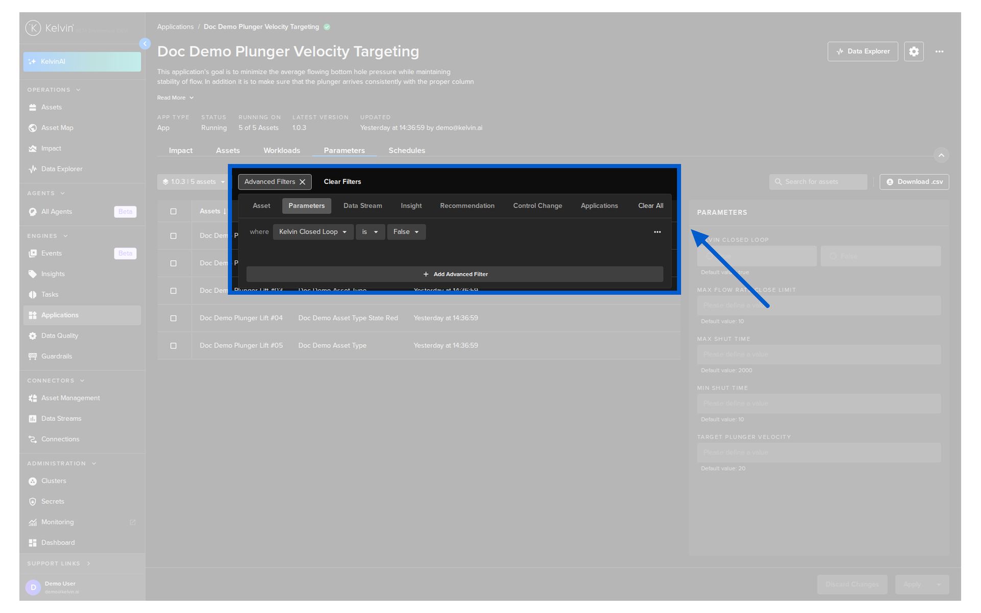Collapse the Agents sidebar section
Image resolution: width=981 pixels, height=613 pixels.
(46, 194)
